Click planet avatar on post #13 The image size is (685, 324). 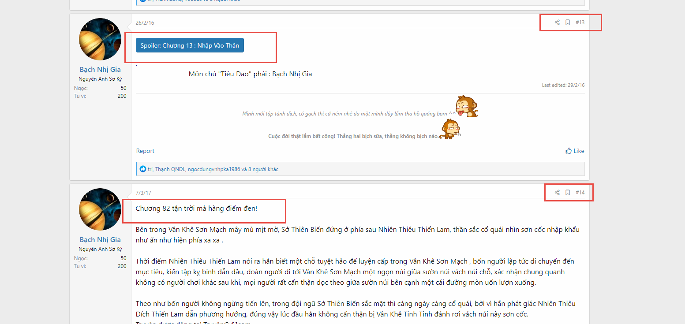click(x=100, y=39)
